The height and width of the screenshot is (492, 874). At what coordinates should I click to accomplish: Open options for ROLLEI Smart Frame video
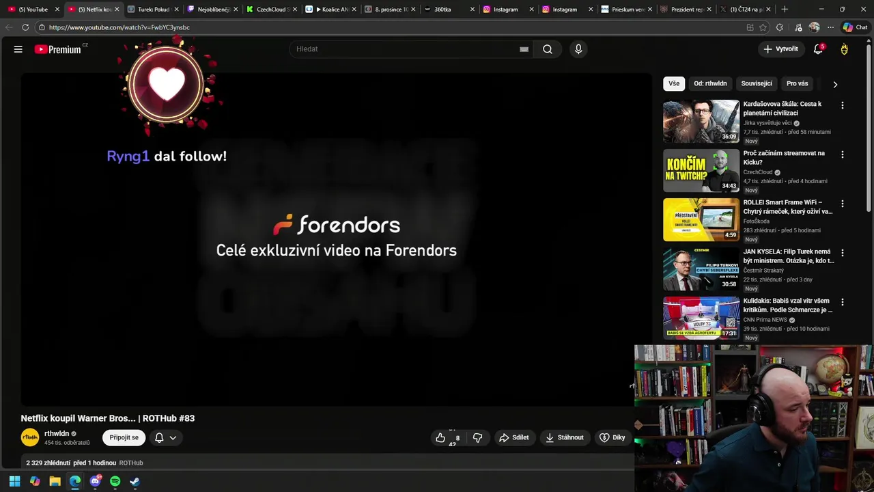[x=842, y=204]
